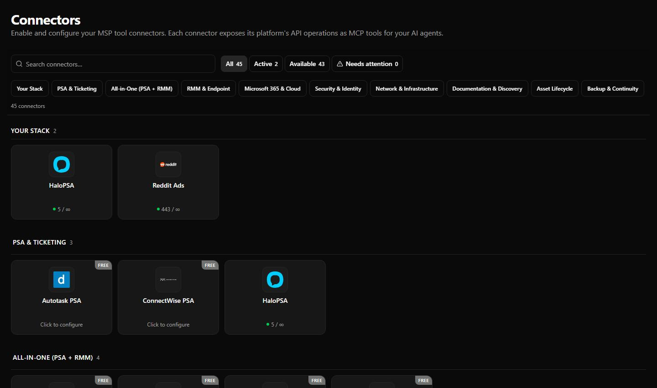Select the Asset Lifecycle chip
The image size is (657, 388).
click(x=555, y=89)
